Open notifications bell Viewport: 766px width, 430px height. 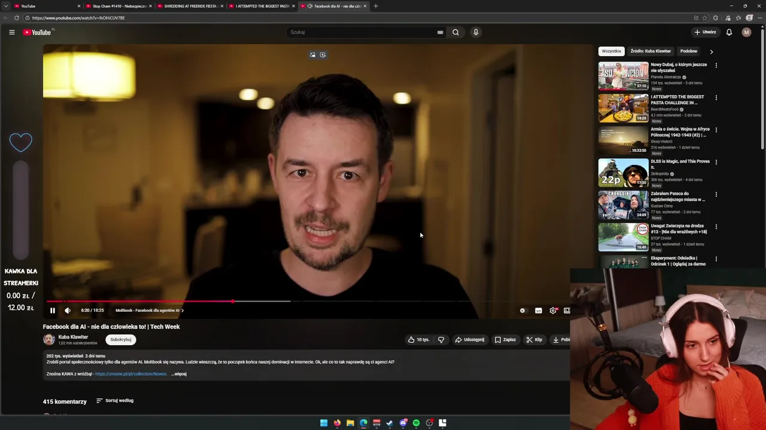coord(729,32)
